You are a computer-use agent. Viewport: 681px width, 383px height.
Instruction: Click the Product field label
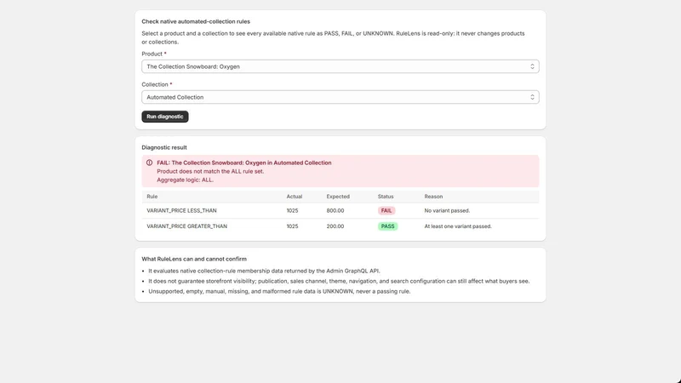[152, 54]
